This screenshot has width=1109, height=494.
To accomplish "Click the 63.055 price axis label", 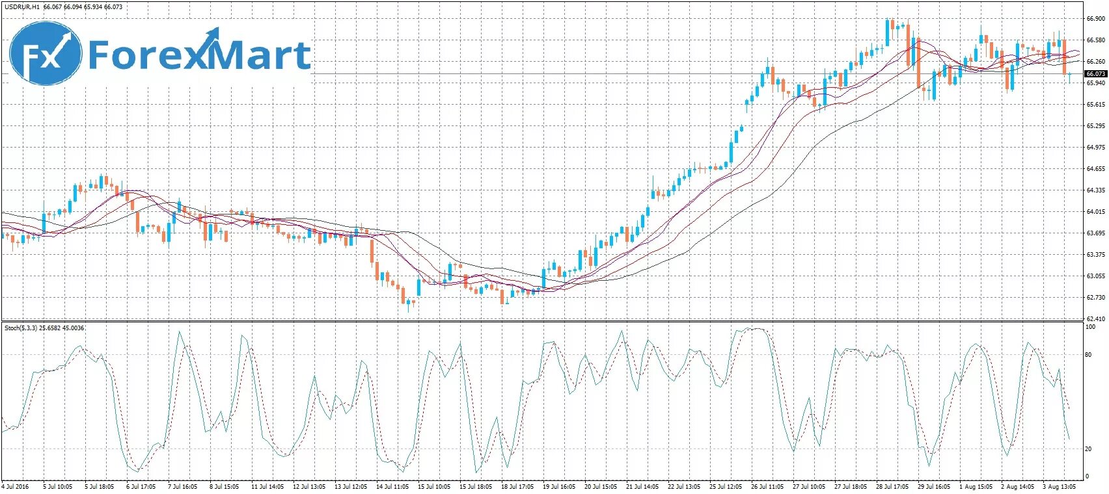I will 1096,276.
